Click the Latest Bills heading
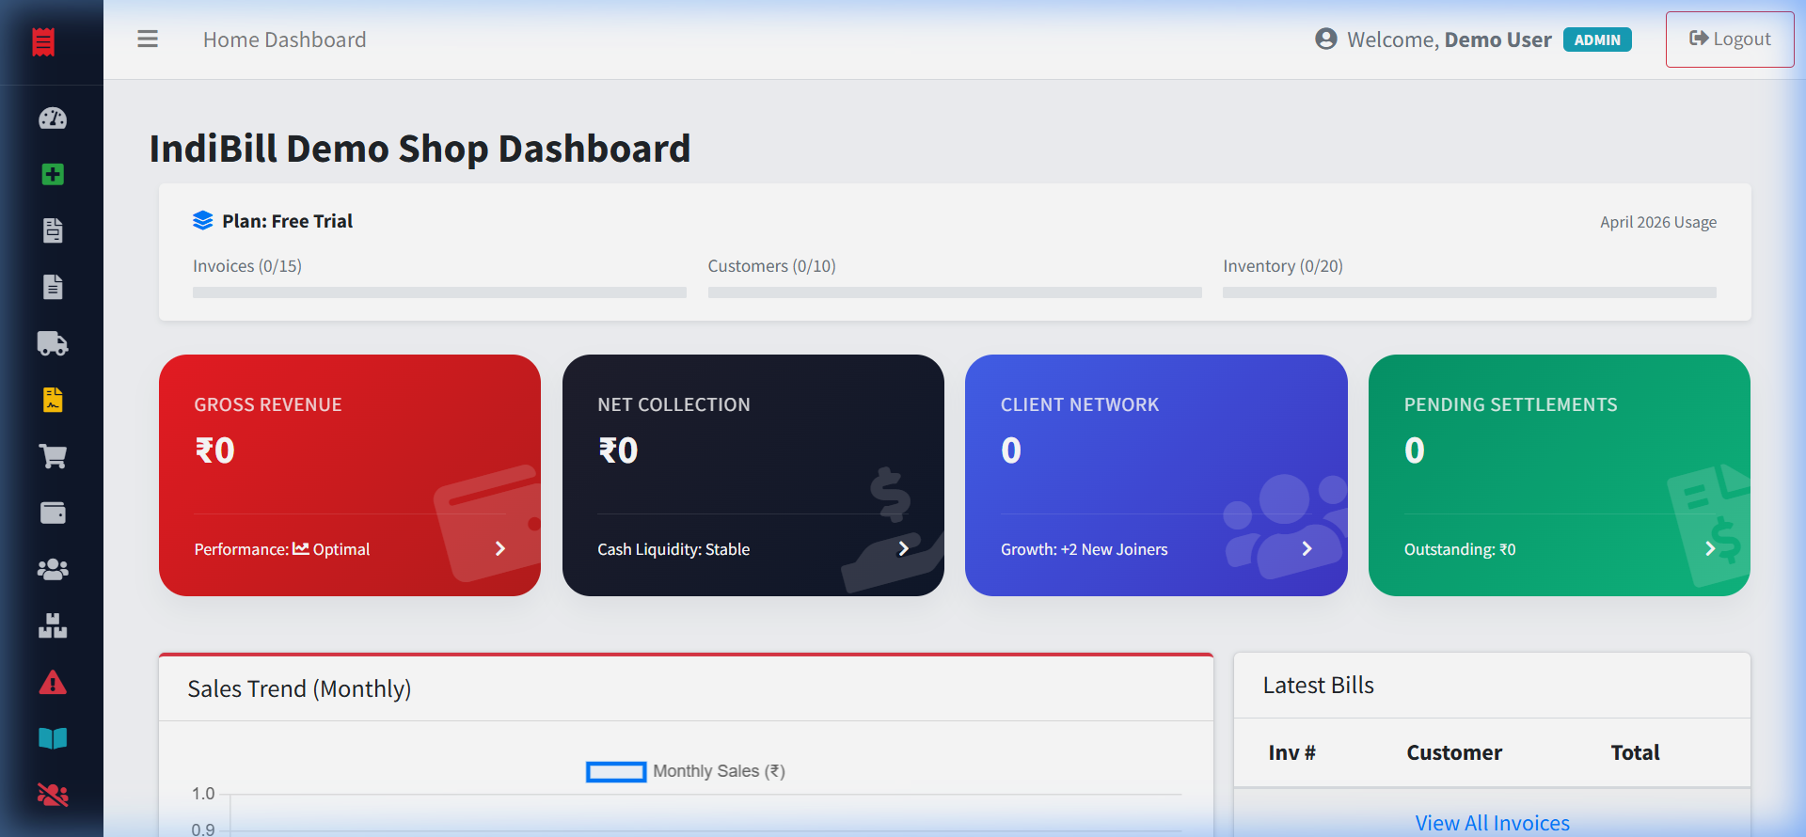Image resolution: width=1806 pixels, height=837 pixels. tap(1318, 686)
